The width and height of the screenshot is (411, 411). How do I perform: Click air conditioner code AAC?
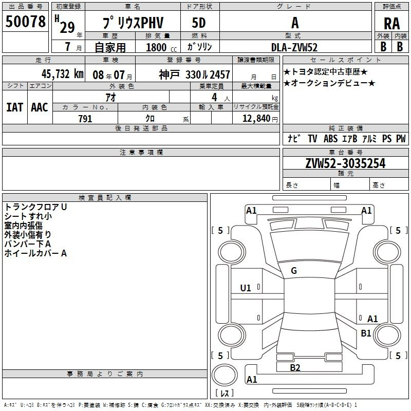40,107
